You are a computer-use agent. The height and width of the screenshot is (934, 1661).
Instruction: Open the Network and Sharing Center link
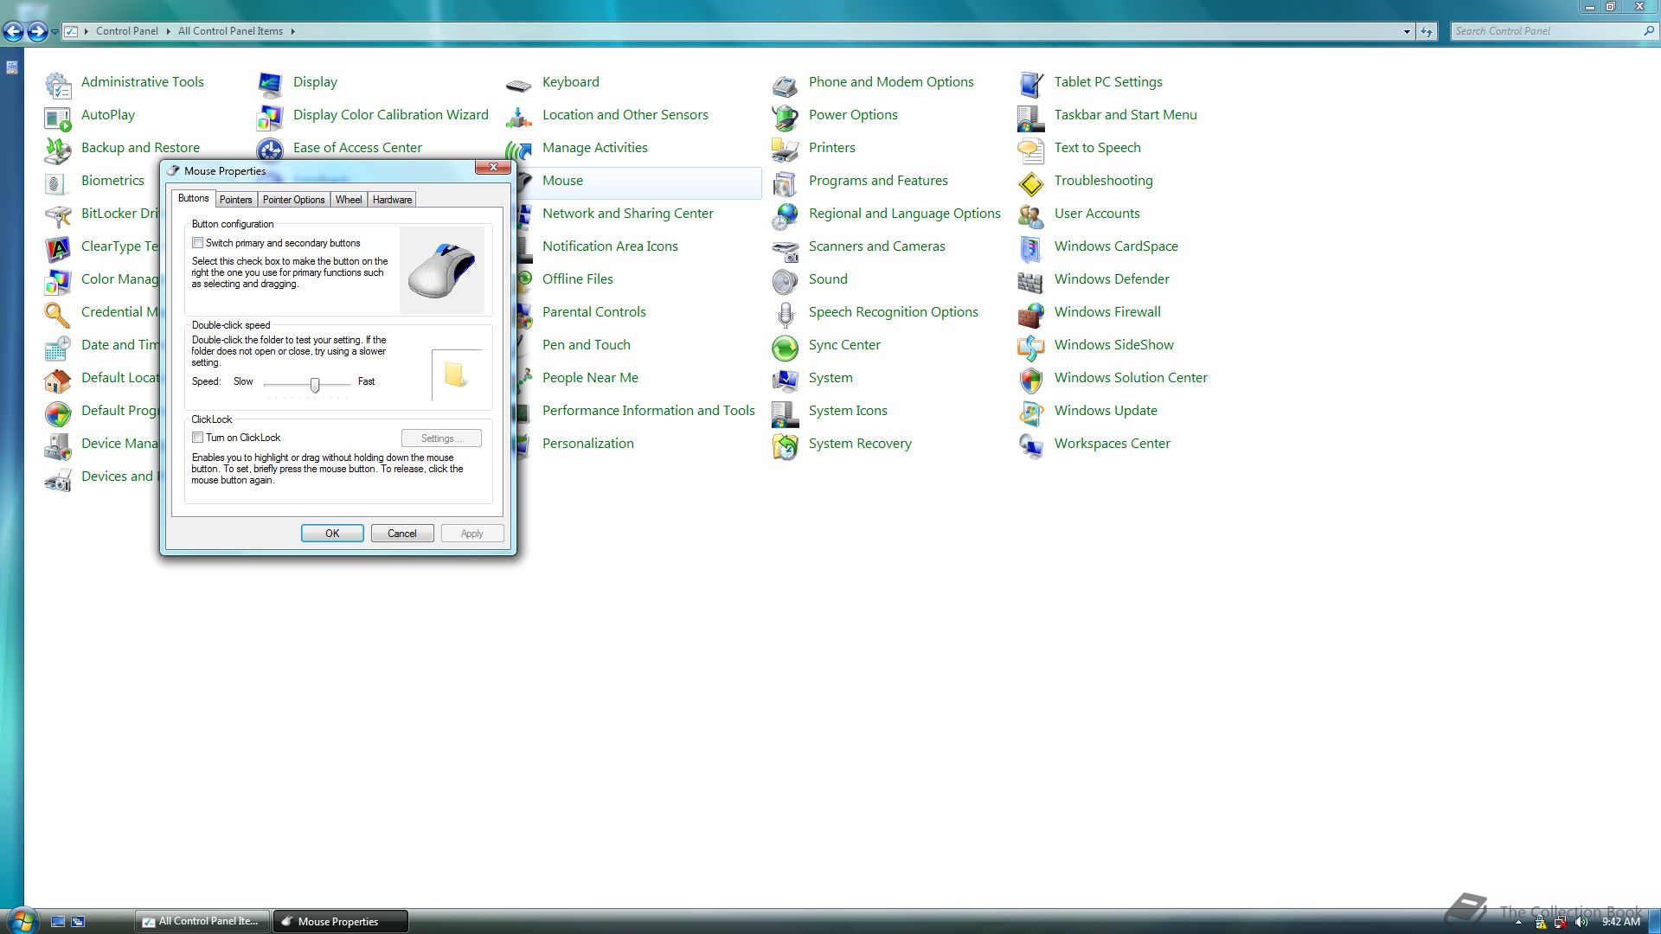coord(627,214)
